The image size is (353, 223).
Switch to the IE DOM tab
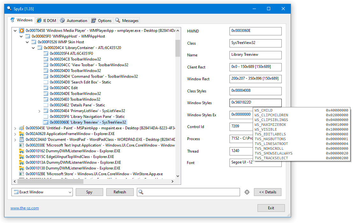click(x=46, y=20)
